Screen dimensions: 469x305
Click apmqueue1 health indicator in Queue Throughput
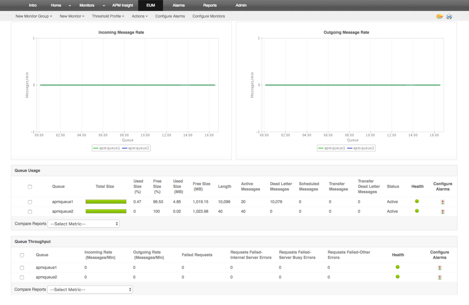pos(397,267)
